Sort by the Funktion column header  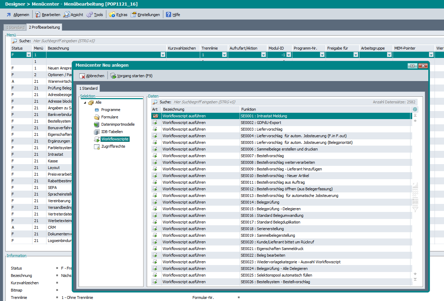pyautogui.click(x=325, y=109)
